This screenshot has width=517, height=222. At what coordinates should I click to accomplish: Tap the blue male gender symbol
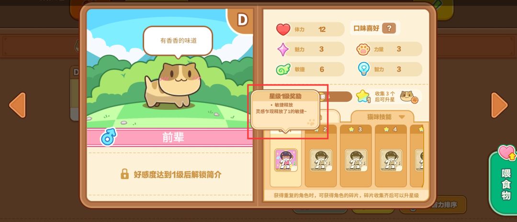pyautogui.click(x=109, y=137)
